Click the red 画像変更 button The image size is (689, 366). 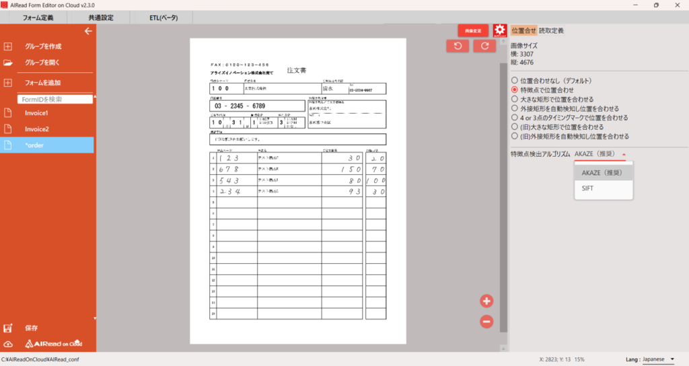(x=473, y=31)
